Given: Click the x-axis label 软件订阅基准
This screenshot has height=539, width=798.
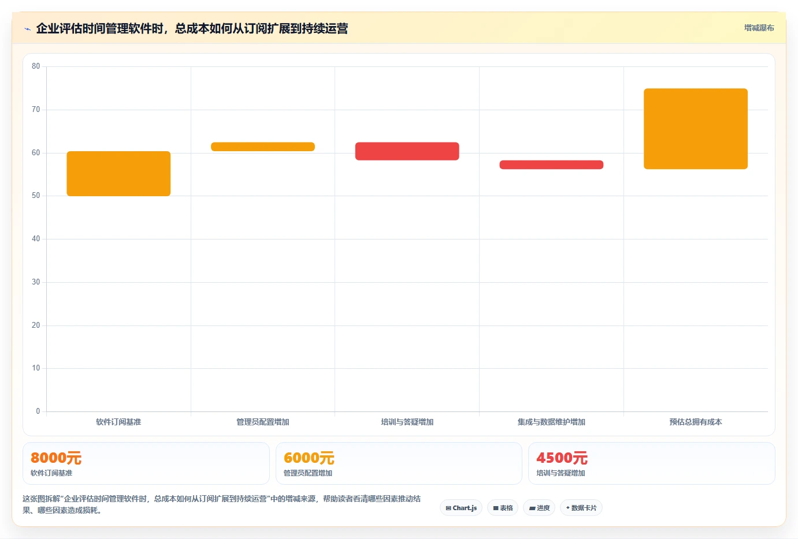Looking at the screenshot, I should tap(118, 422).
